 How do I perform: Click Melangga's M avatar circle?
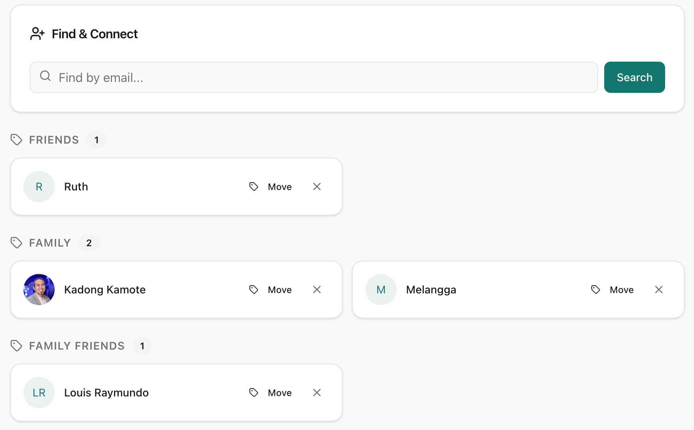coord(381,290)
